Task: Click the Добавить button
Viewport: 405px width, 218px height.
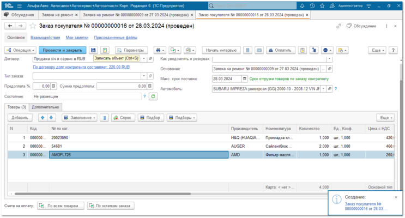Action: point(20,118)
